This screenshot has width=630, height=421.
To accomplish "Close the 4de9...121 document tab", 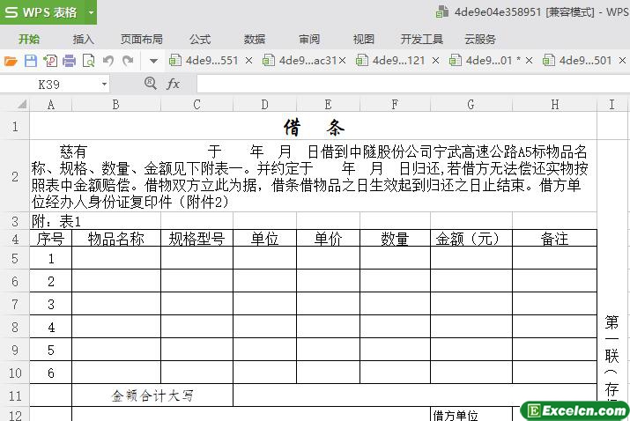I will [435, 61].
